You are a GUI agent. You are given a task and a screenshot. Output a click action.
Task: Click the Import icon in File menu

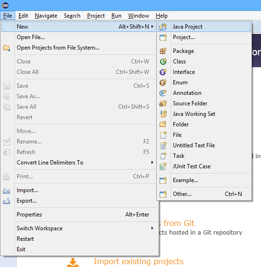pyautogui.click(x=7, y=191)
